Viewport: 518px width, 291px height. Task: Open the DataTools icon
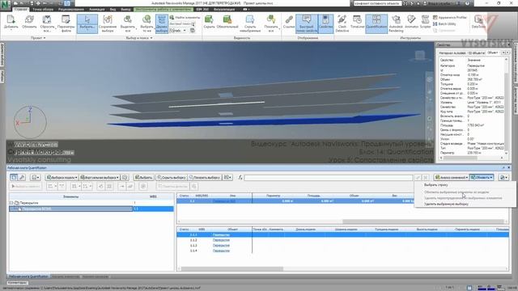pyautogui.click(x=478, y=22)
